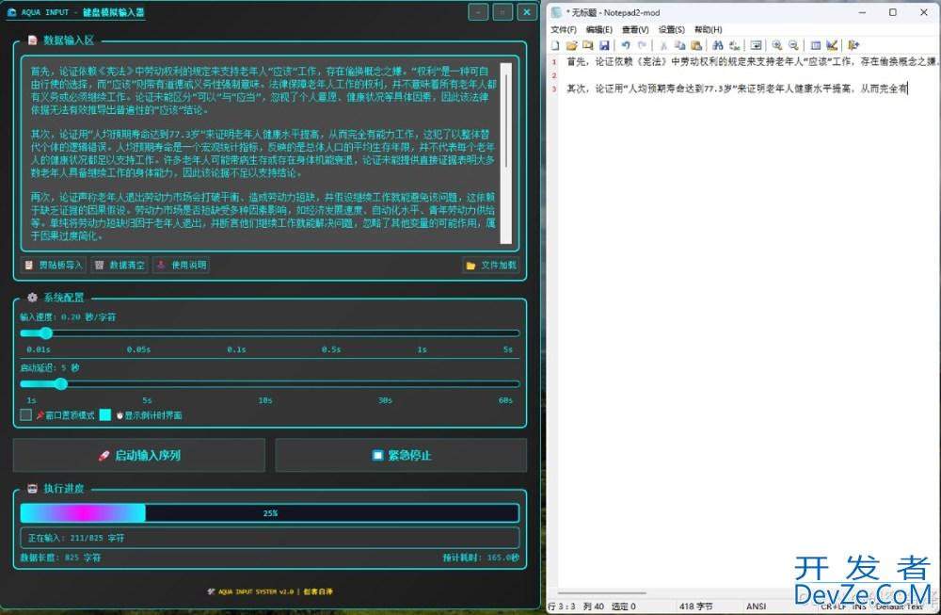
Task: Click the INS insert mode status indicator
Action: tap(859, 607)
